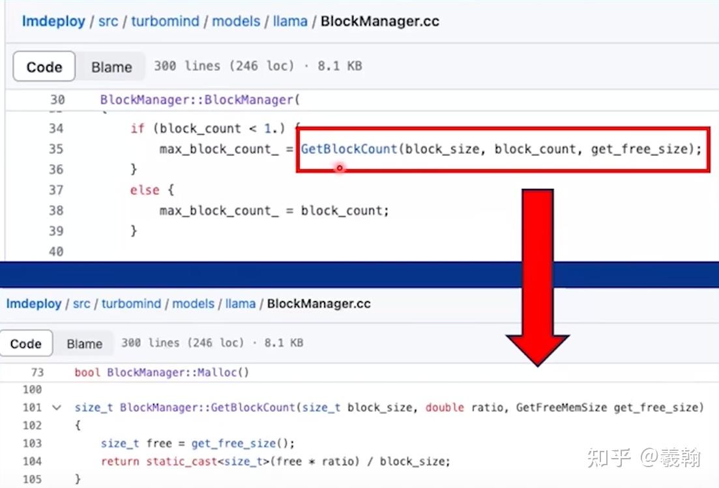Select line number 101 in the lower pane

coord(37,407)
